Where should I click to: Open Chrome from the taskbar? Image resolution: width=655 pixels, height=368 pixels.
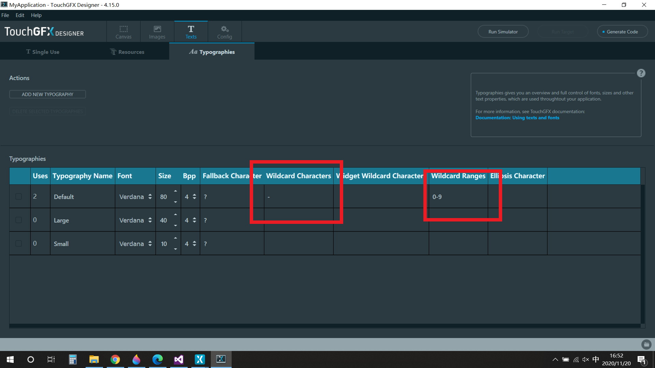tap(115, 359)
